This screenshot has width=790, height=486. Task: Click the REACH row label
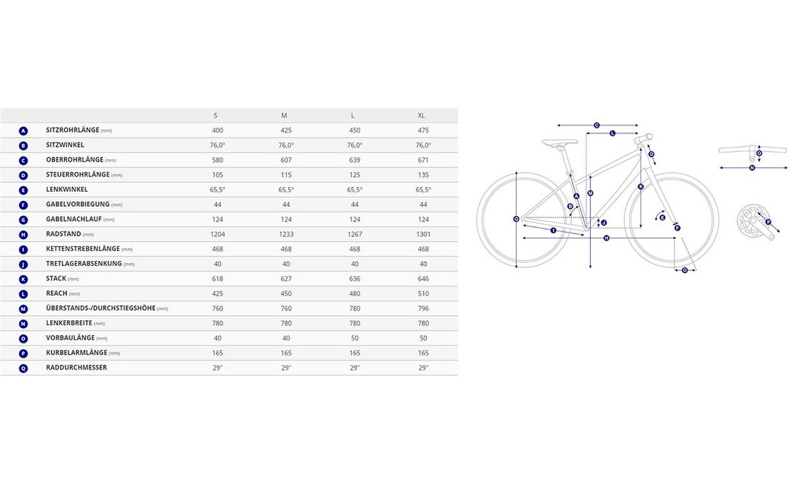56,293
